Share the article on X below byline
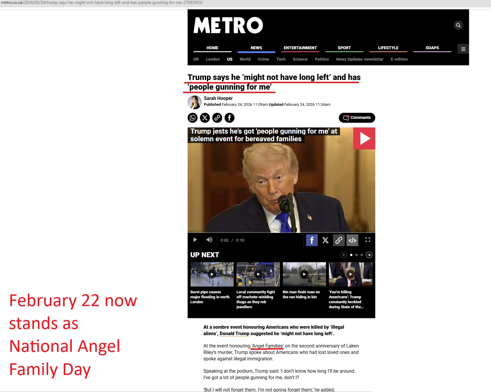The image size is (491, 392). pos(205,118)
